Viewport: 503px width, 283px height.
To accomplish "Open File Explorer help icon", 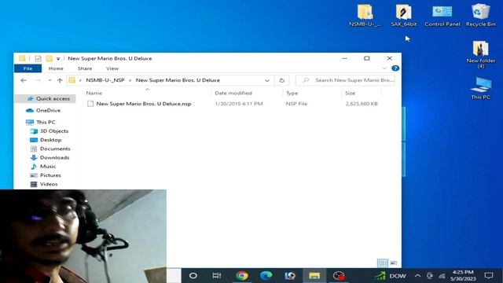I will [395, 68].
